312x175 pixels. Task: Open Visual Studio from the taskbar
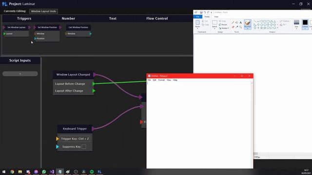tap(52, 172)
